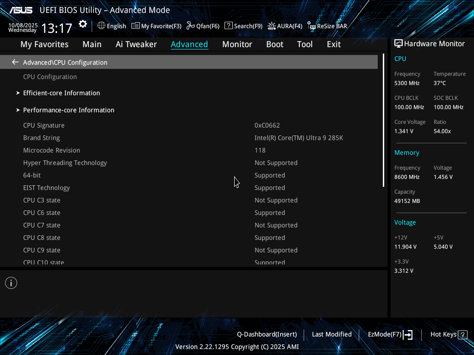Click the vertical scrollbar of settings list

coord(383,120)
